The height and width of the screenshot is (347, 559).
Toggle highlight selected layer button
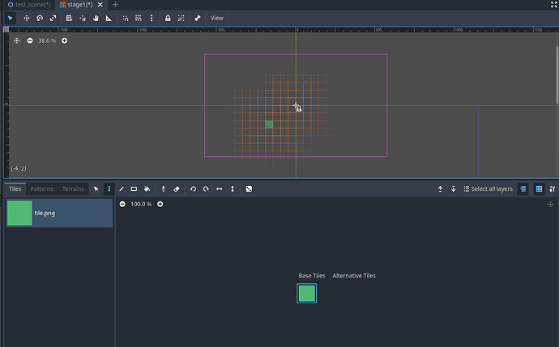(523, 188)
